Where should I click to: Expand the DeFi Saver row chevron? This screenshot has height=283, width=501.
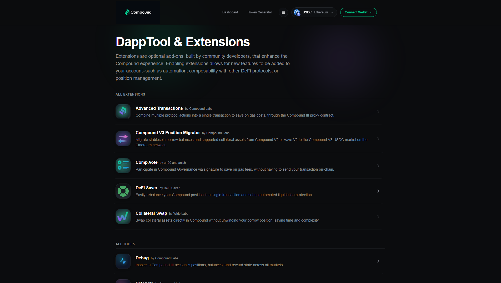pyautogui.click(x=378, y=191)
